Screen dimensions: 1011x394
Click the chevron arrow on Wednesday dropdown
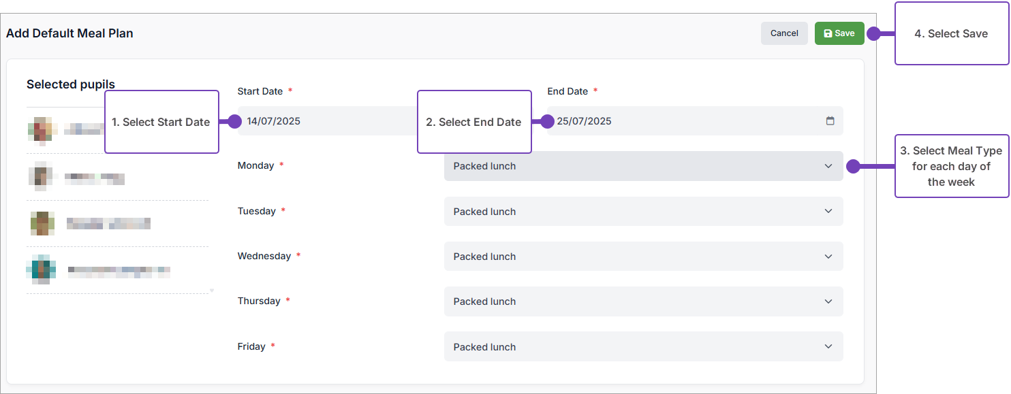tap(828, 257)
